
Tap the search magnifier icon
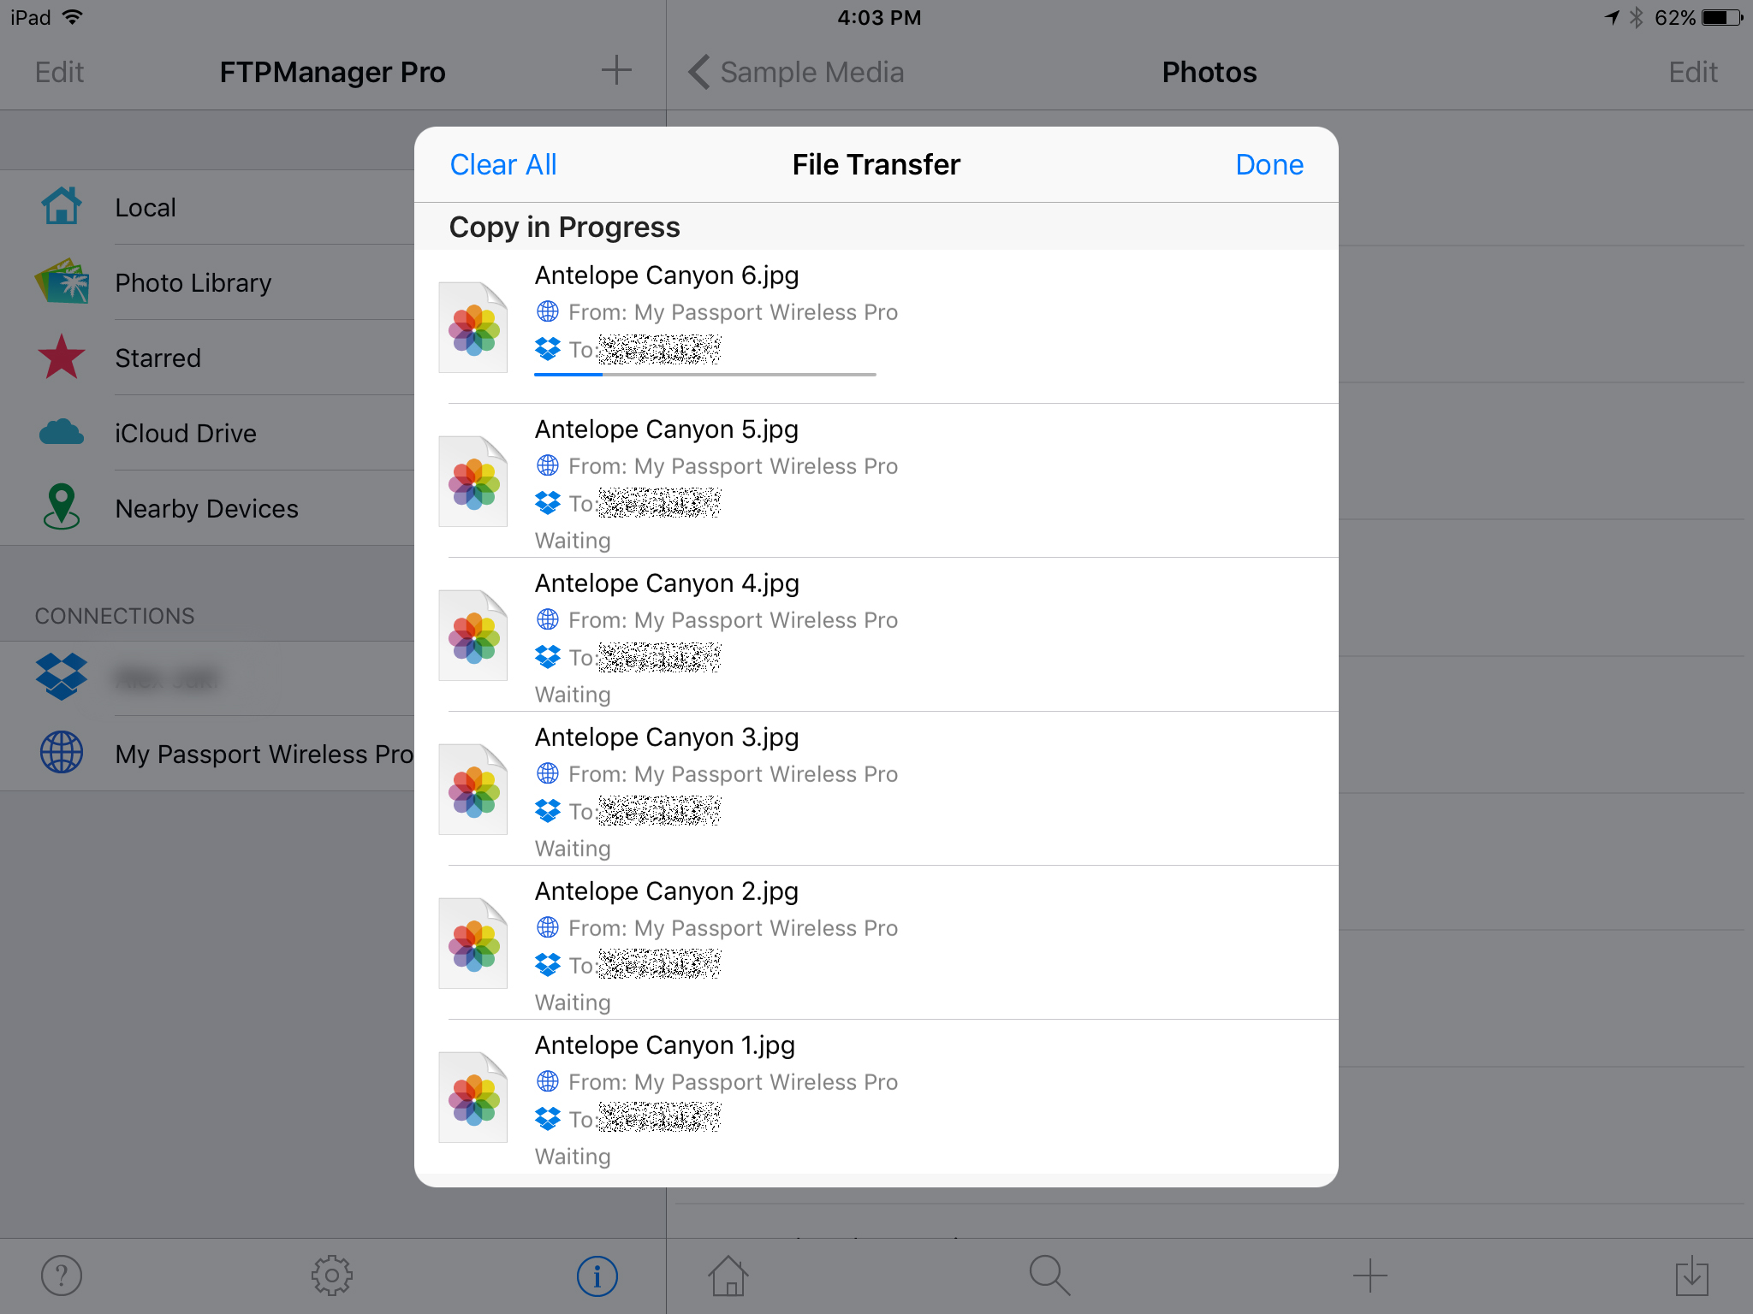(x=1049, y=1276)
